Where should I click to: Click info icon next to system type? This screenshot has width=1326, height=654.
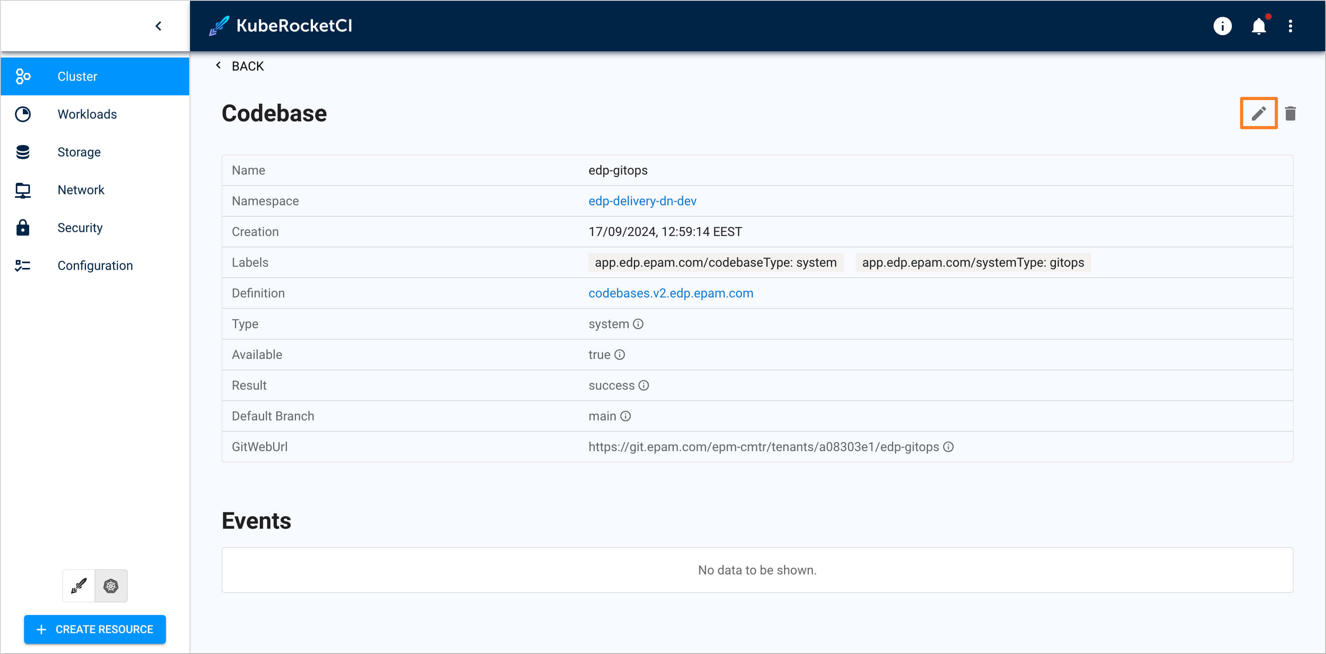(638, 324)
